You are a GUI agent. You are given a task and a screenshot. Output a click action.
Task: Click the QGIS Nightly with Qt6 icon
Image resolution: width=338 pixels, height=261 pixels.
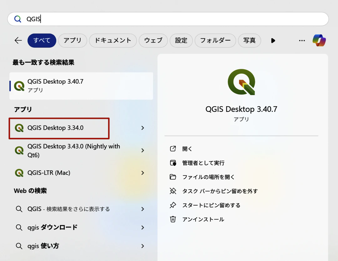19,150
